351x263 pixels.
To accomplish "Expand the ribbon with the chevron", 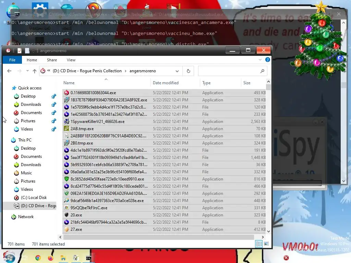I will pos(260,60).
